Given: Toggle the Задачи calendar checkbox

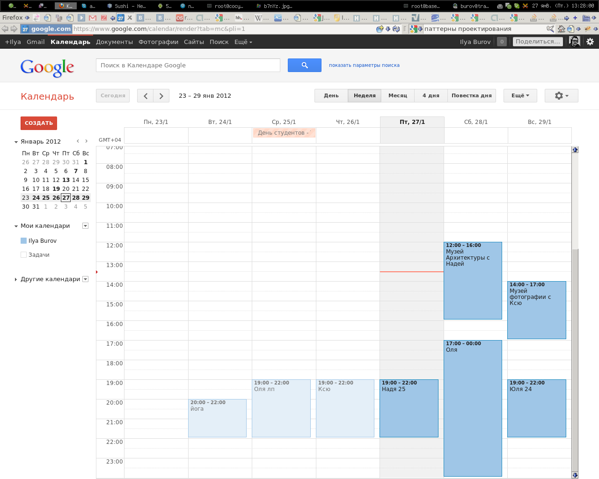Looking at the screenshot, I should point(23,255).
